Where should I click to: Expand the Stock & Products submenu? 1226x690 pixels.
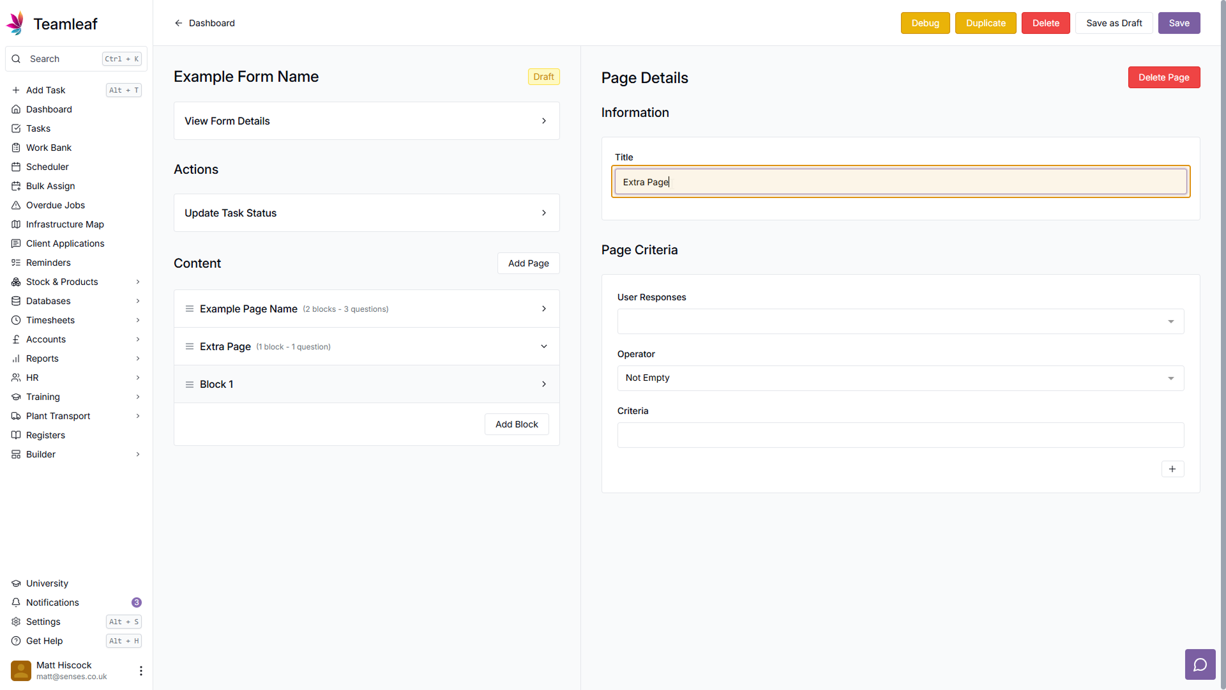point(138,282)
